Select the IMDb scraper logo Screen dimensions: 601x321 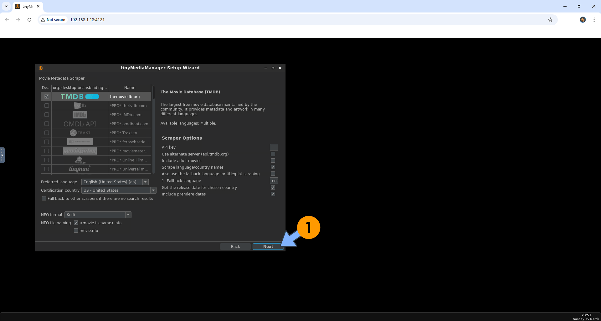(x=80, y=115)
